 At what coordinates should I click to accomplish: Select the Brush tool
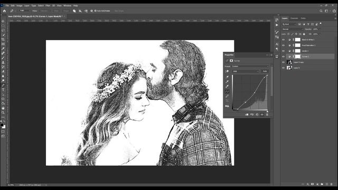3,58
